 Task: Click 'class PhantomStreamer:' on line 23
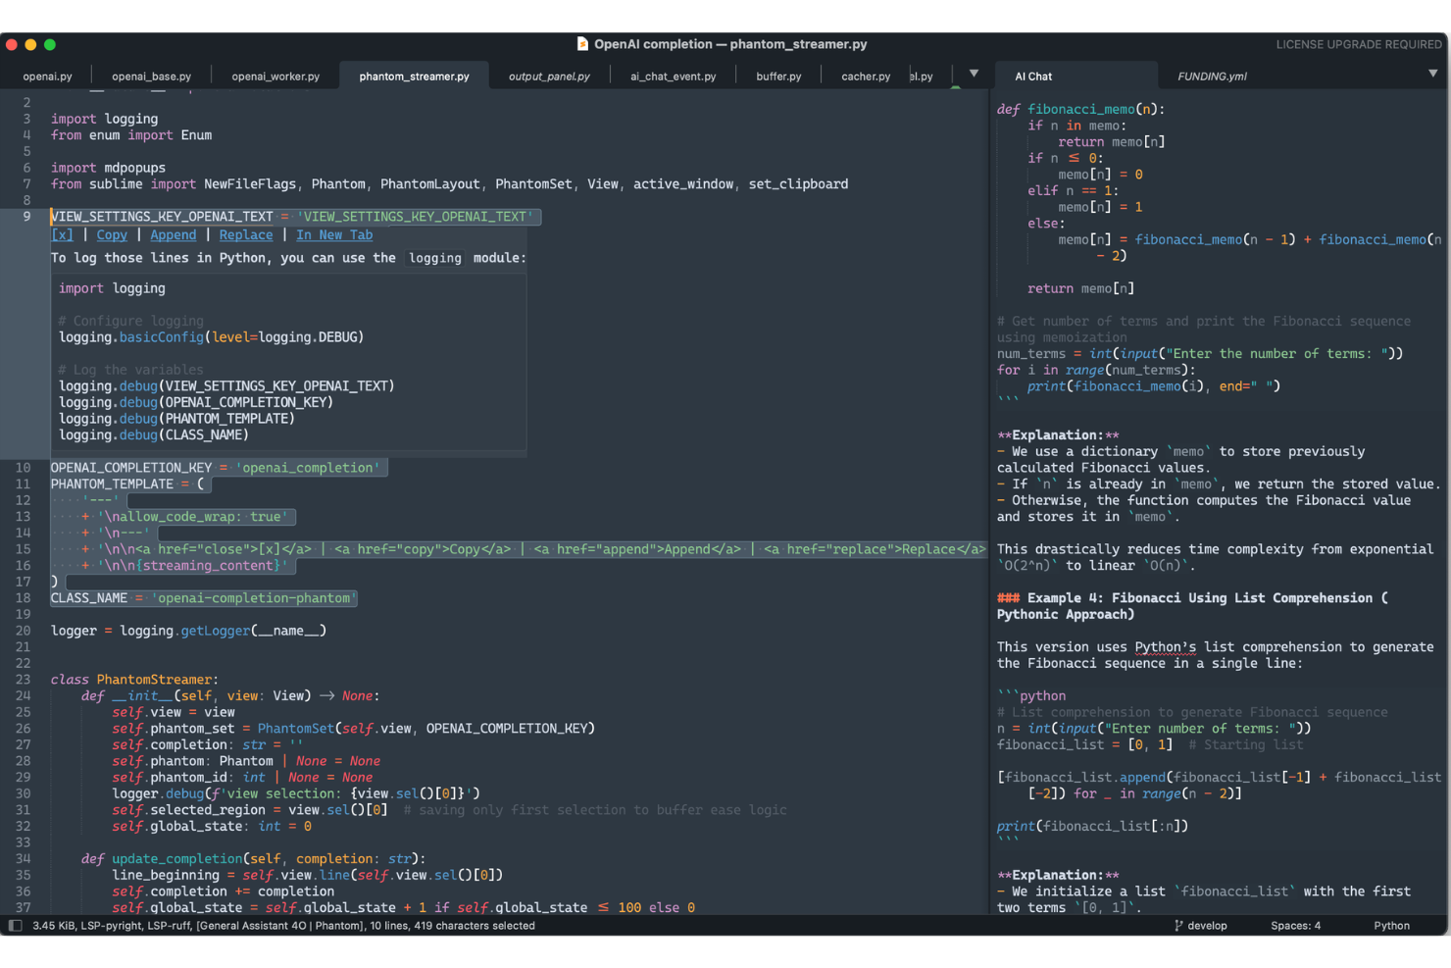134,679
